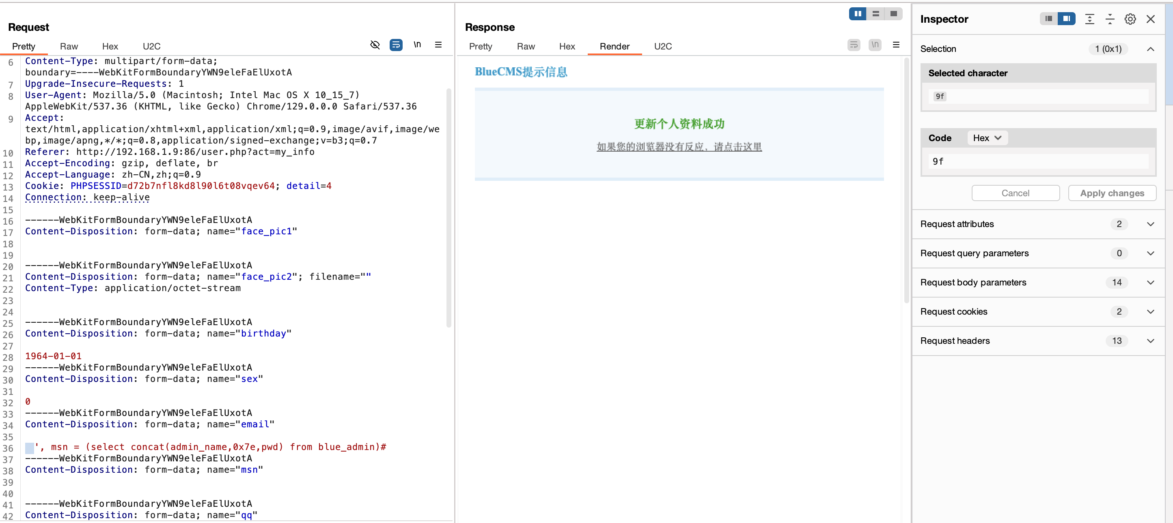Open the Request pane hamburger menu
Screen dimensions: 1173x523
pyautogui.click(x=438, y=45)
